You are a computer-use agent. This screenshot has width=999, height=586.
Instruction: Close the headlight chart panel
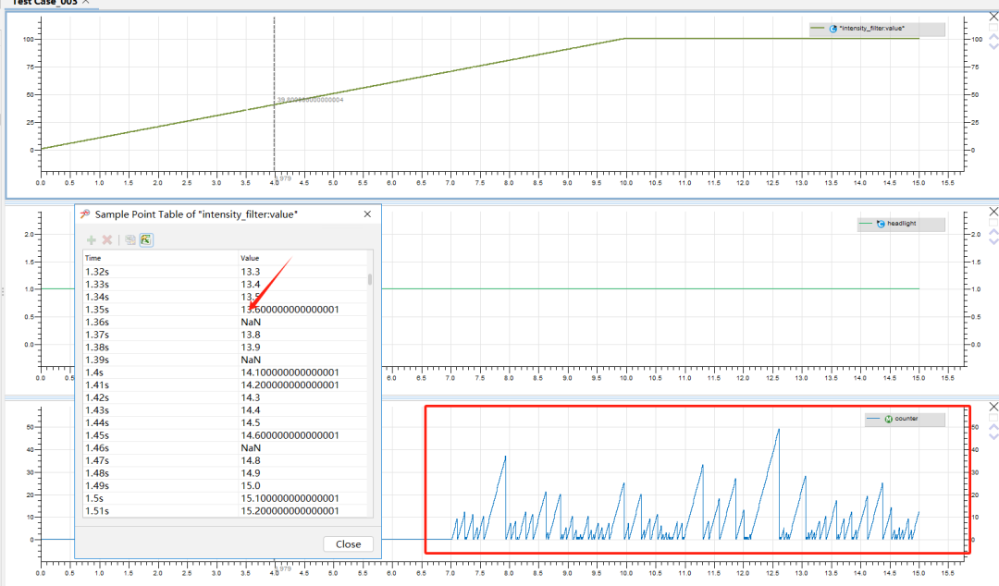pos(993,212)
